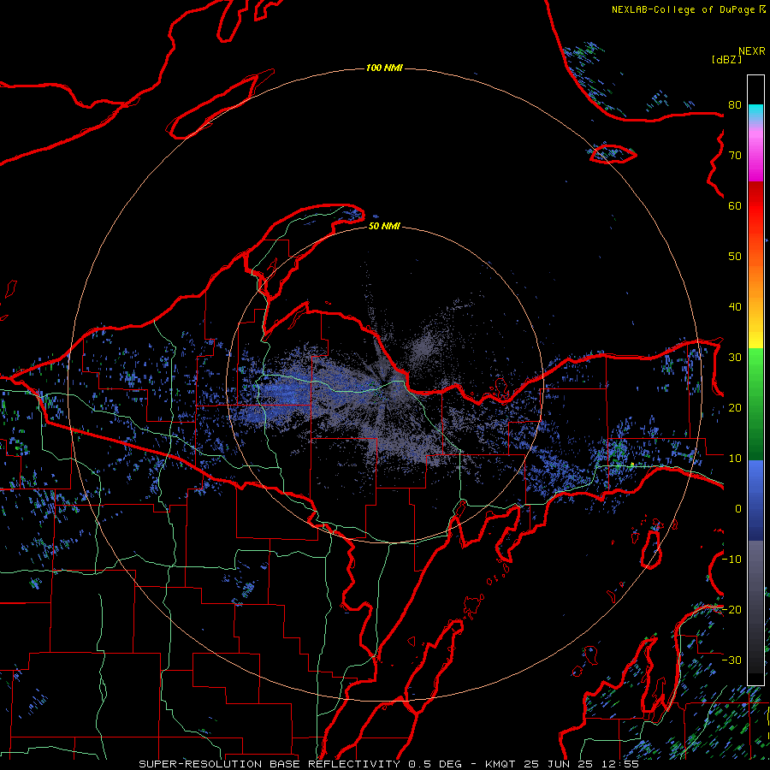Image resolution: width=770 pixels, height=770 pixels.
Task: Click the "[dBZ]" units label
Action: (x=726, y=60)
